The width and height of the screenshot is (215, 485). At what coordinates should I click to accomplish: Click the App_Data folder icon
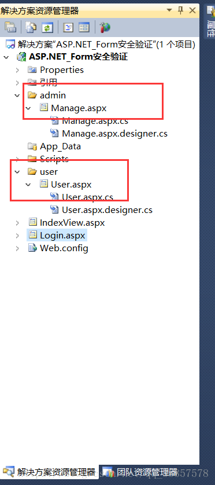pyautogui.click(x=32, y=146)
